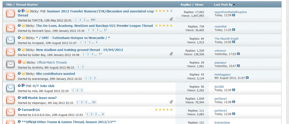Go to page 77 of New stadium thread

100,54
